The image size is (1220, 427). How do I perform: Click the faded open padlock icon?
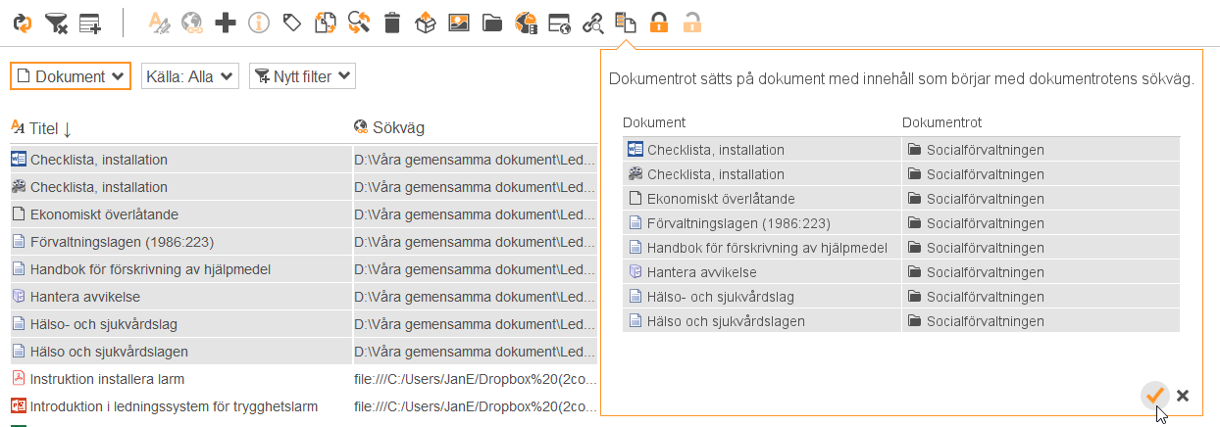click(x=692, y=23)
